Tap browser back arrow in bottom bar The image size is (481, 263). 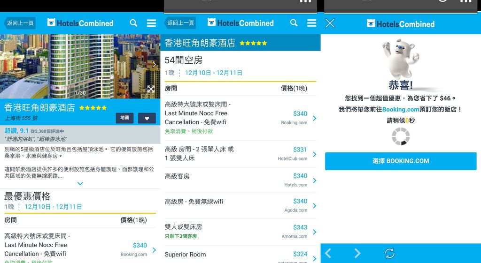coord(328,253)
